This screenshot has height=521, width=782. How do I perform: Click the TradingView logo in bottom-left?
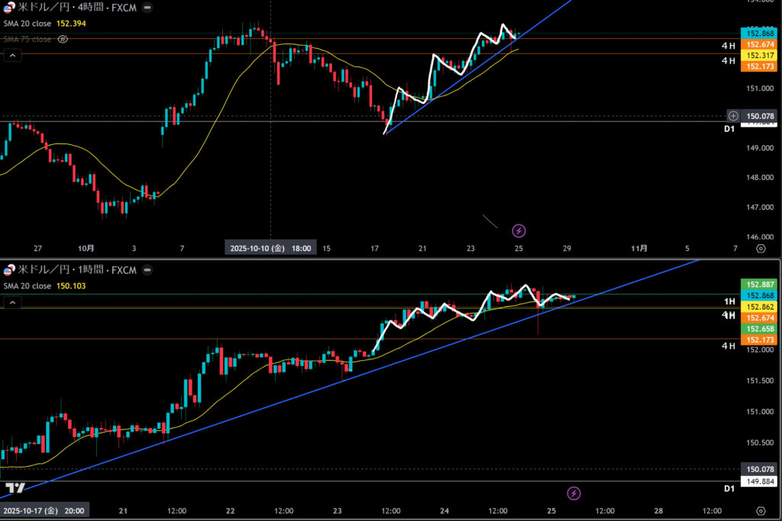[x=15, y=487]
